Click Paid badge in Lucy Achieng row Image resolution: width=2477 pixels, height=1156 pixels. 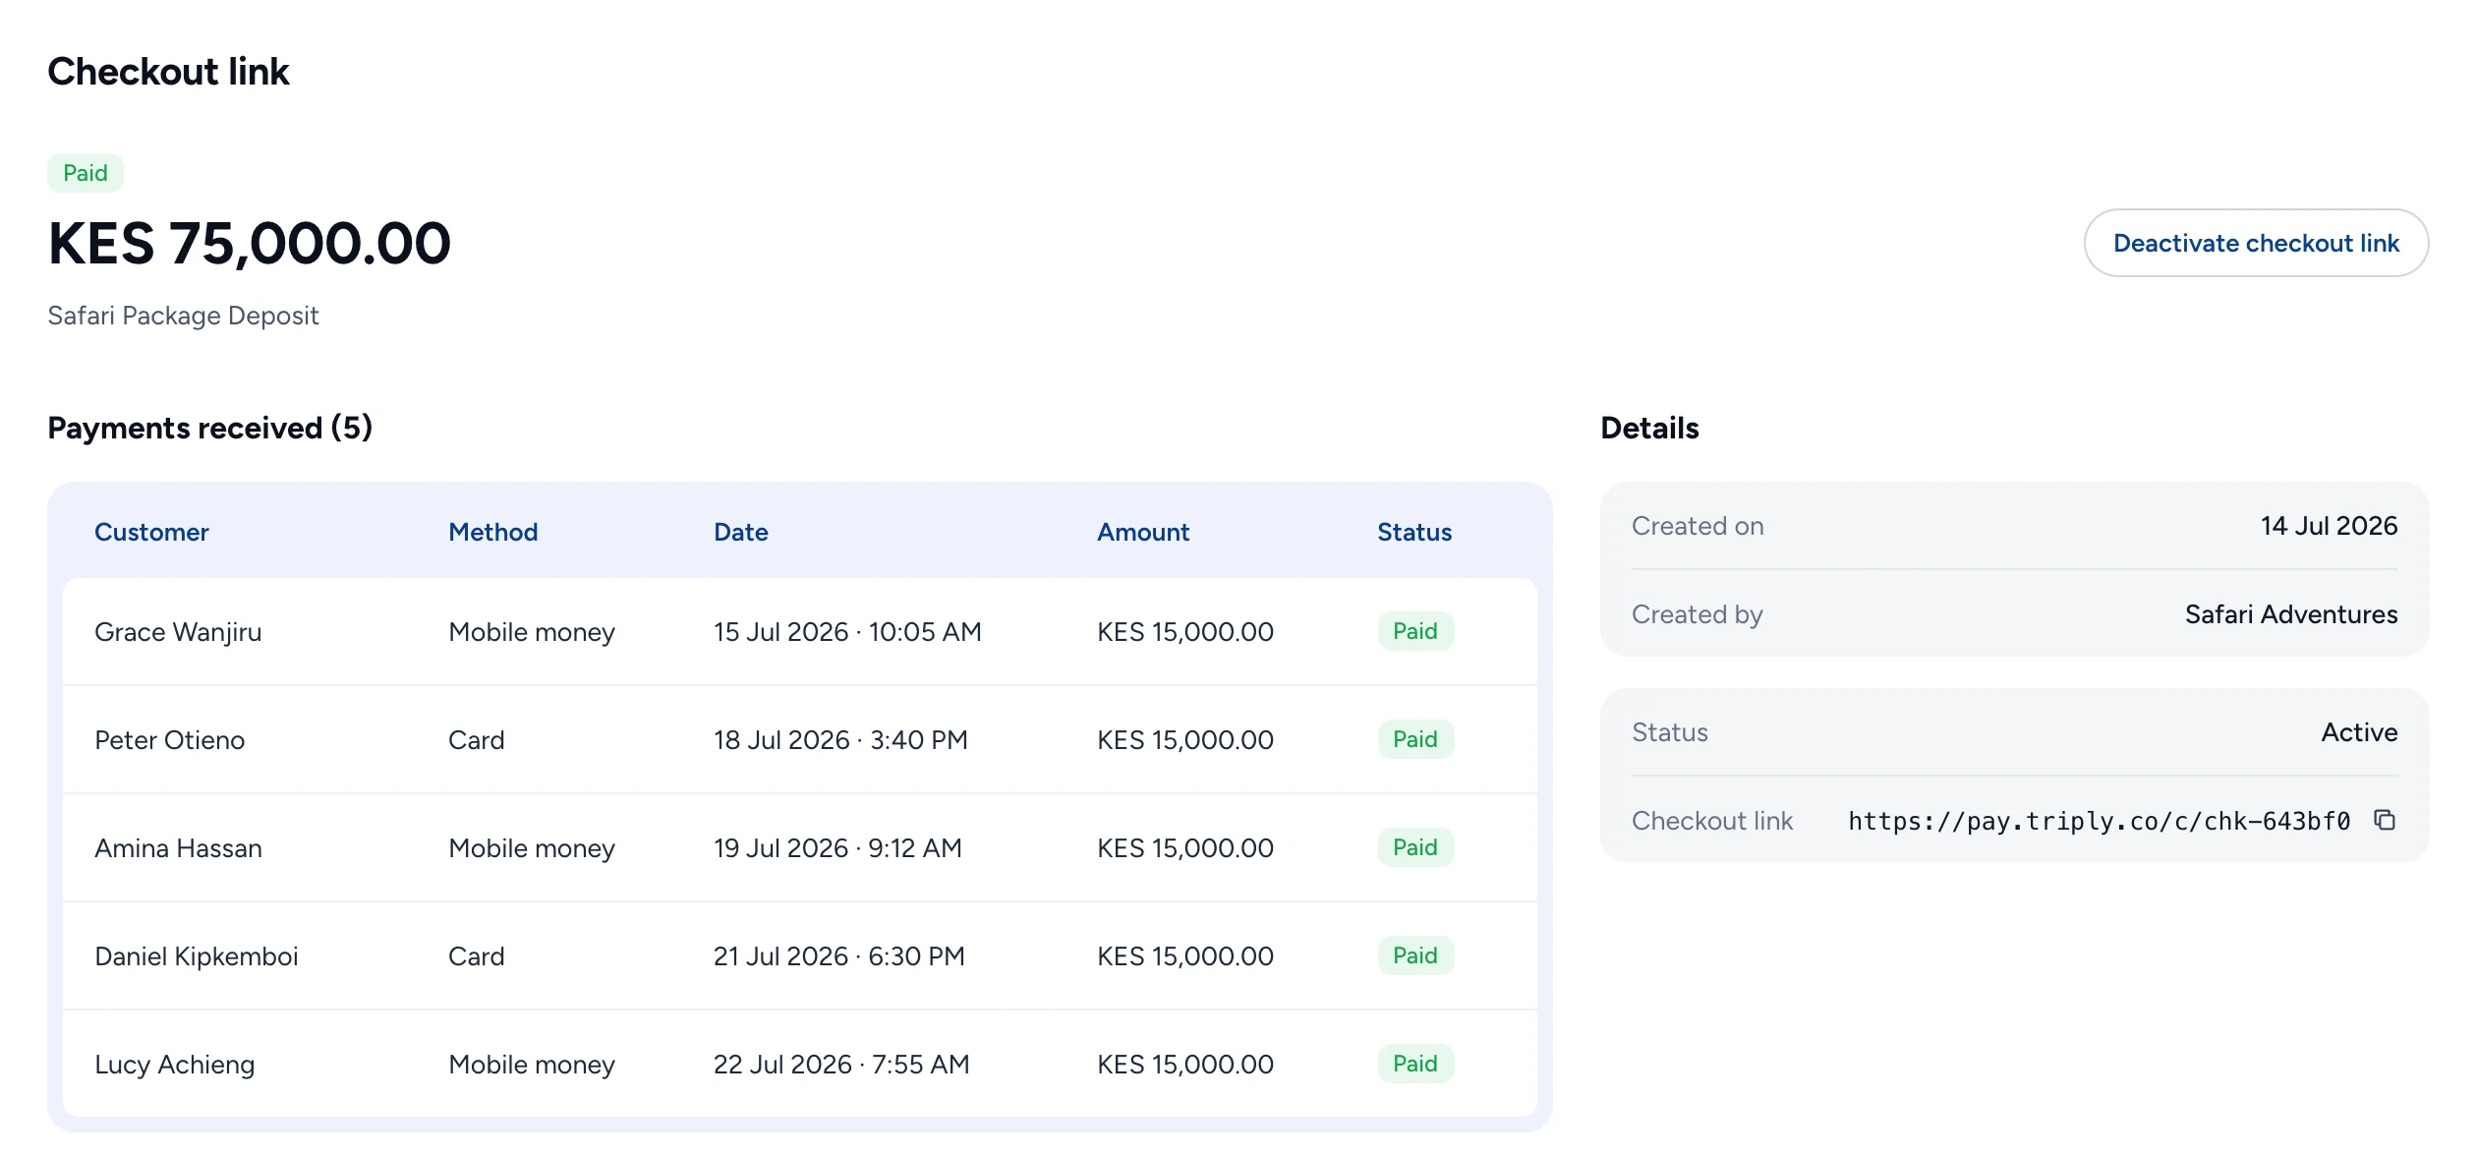click(1415, 1064)
